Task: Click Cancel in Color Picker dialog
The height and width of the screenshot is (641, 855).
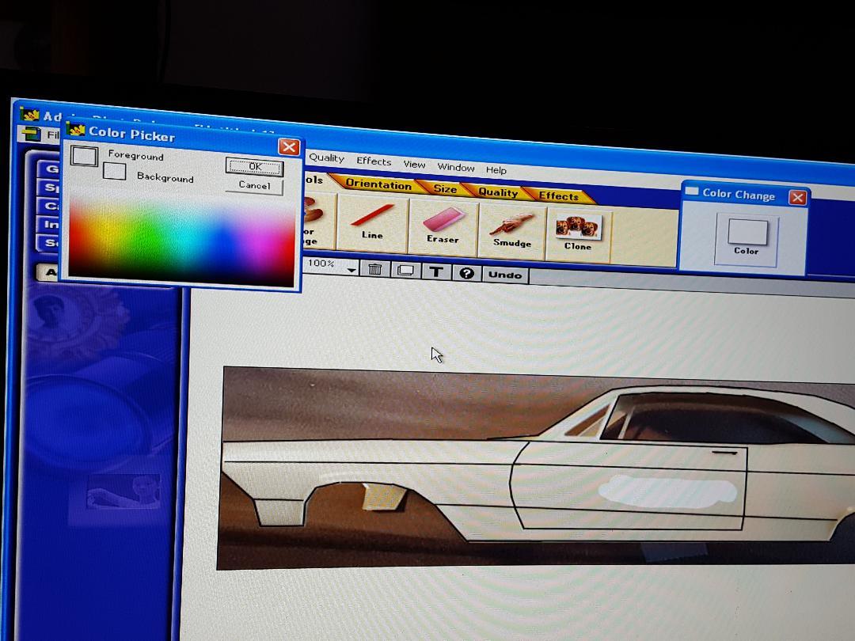Action: click(x=255, y=185)
